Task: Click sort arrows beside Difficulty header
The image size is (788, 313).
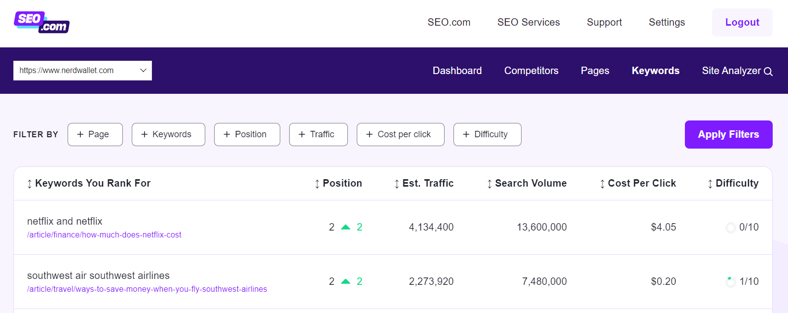Action: [x=710, y=184]
